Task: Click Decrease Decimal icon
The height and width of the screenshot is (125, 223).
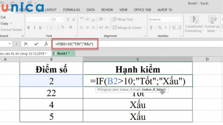Action: click(x=180, y=27)
